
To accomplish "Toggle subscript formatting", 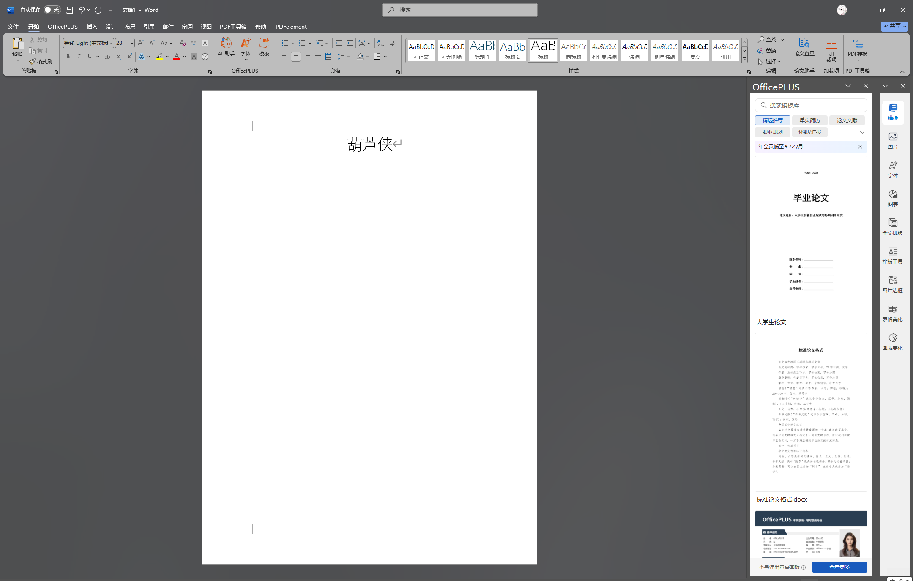I will (x=119, y=57).
